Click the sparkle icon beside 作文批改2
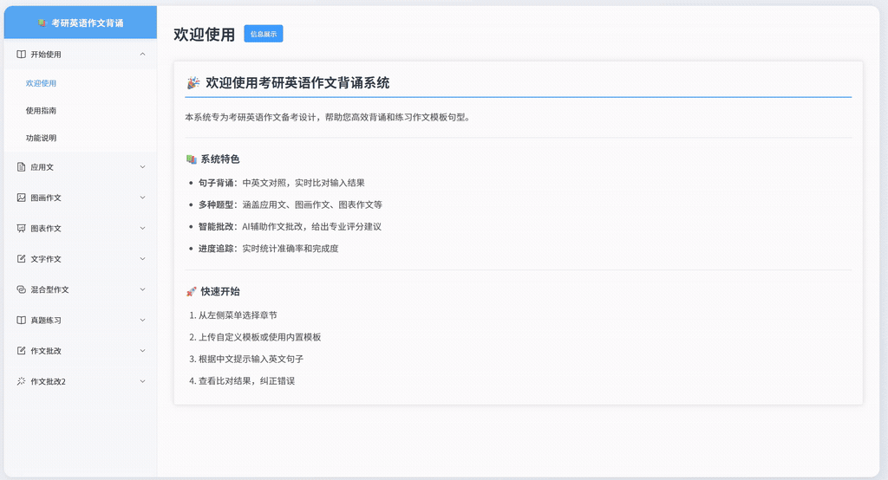 [x=21, y=381]
